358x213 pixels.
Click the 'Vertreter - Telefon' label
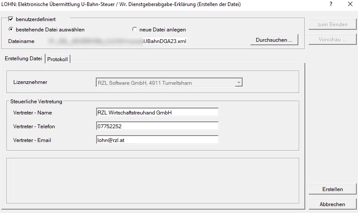pyautogui.click(x=34, y=126)
